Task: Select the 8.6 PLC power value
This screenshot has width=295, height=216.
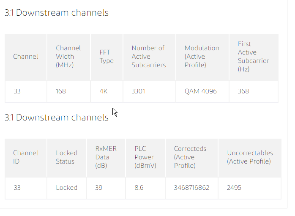Action: [x=139, y=188]
